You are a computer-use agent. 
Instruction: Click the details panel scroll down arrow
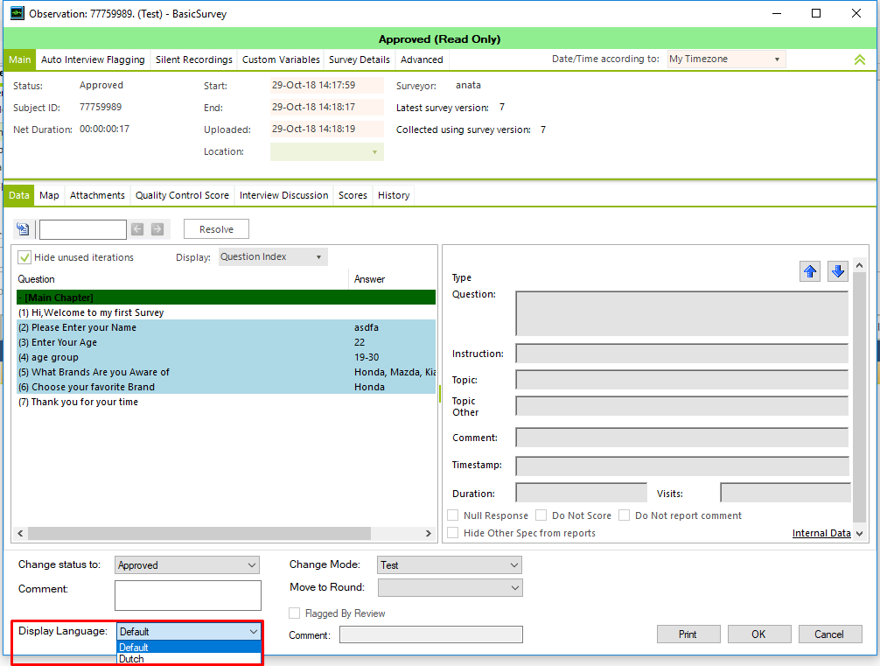[x=859, y=534]
